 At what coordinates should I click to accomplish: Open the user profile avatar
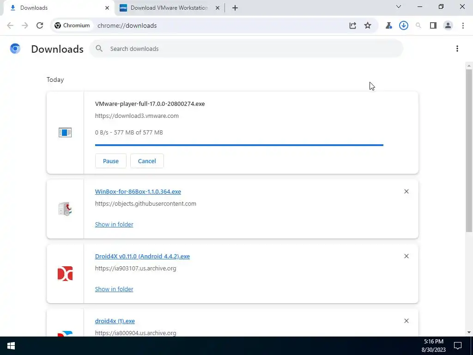(x=448, y=26)
